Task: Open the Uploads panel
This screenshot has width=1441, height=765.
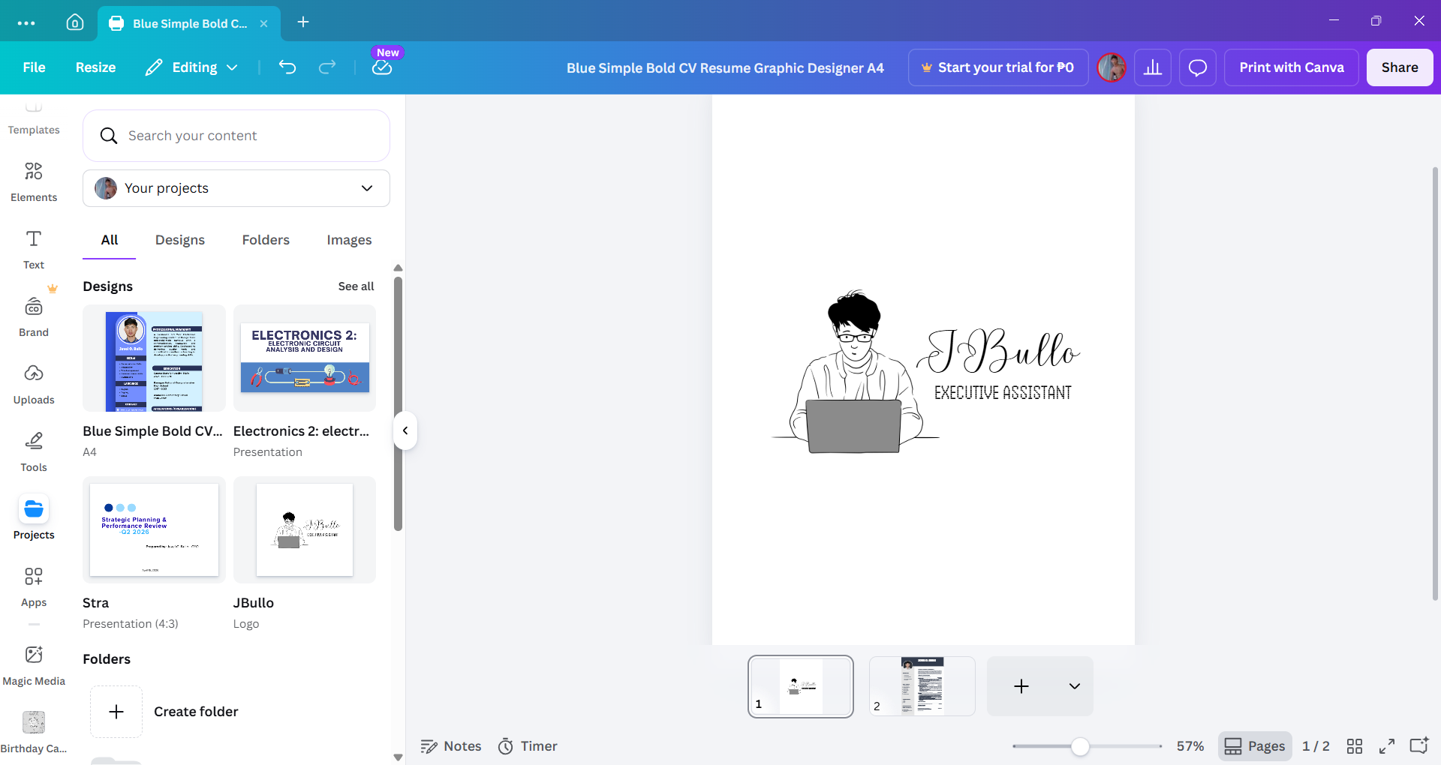Action: click(x=34, y=384)
